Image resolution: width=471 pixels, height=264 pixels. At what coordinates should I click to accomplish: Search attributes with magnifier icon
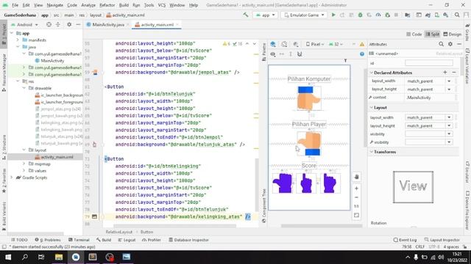[441, 44]
